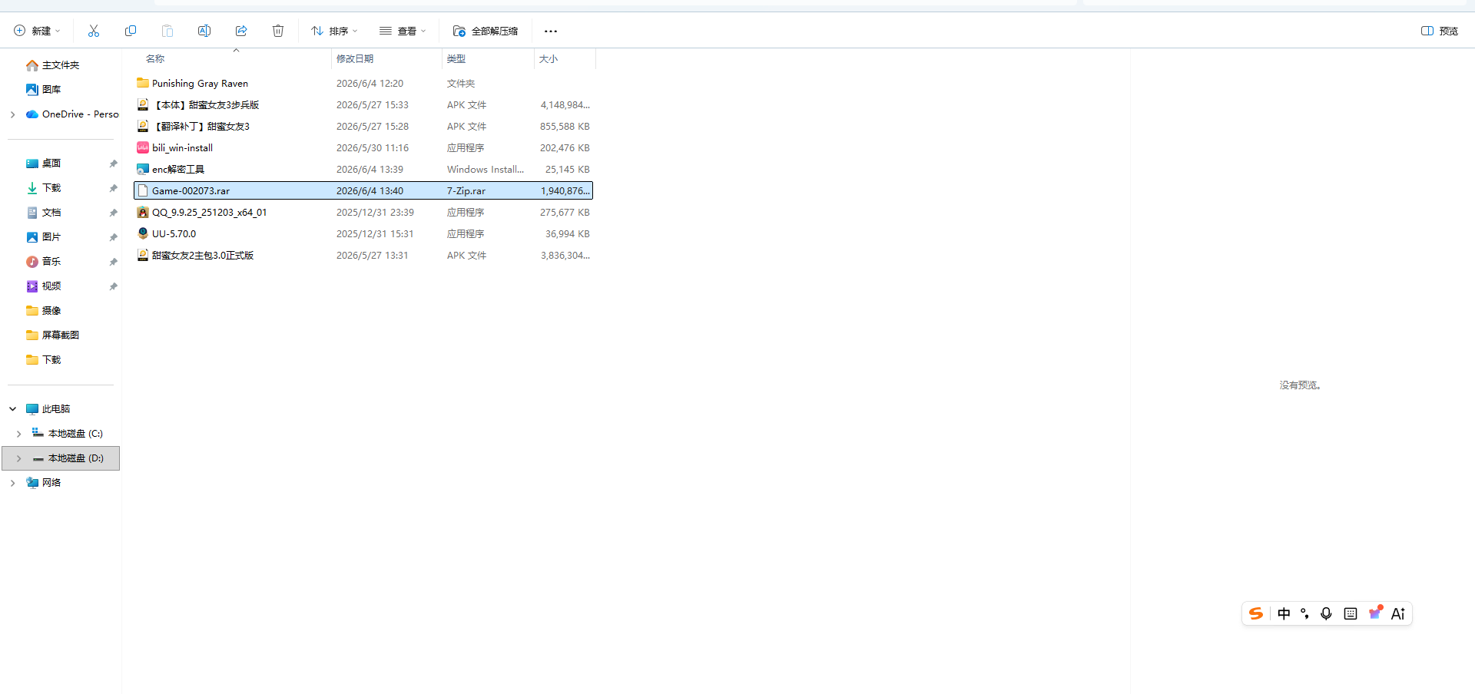Select the file name 'UU-5.70.0'

[174, 233]
